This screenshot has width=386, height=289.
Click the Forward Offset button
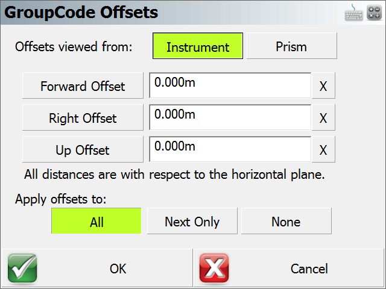(x=83, y=85)
